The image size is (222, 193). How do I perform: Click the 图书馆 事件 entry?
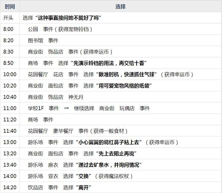(43, 40)
